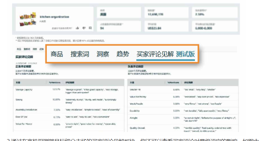262x141 pixels.
Task: Click the "easy to use" review snippet
Action: pyautogui.click(x=72, y=117)
